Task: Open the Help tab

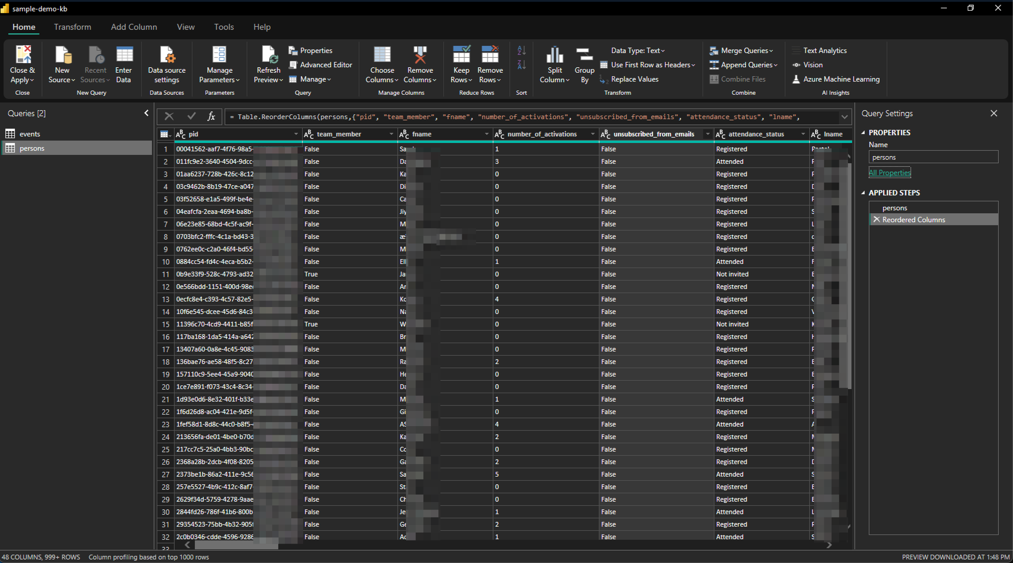Action: click(262, 27)
